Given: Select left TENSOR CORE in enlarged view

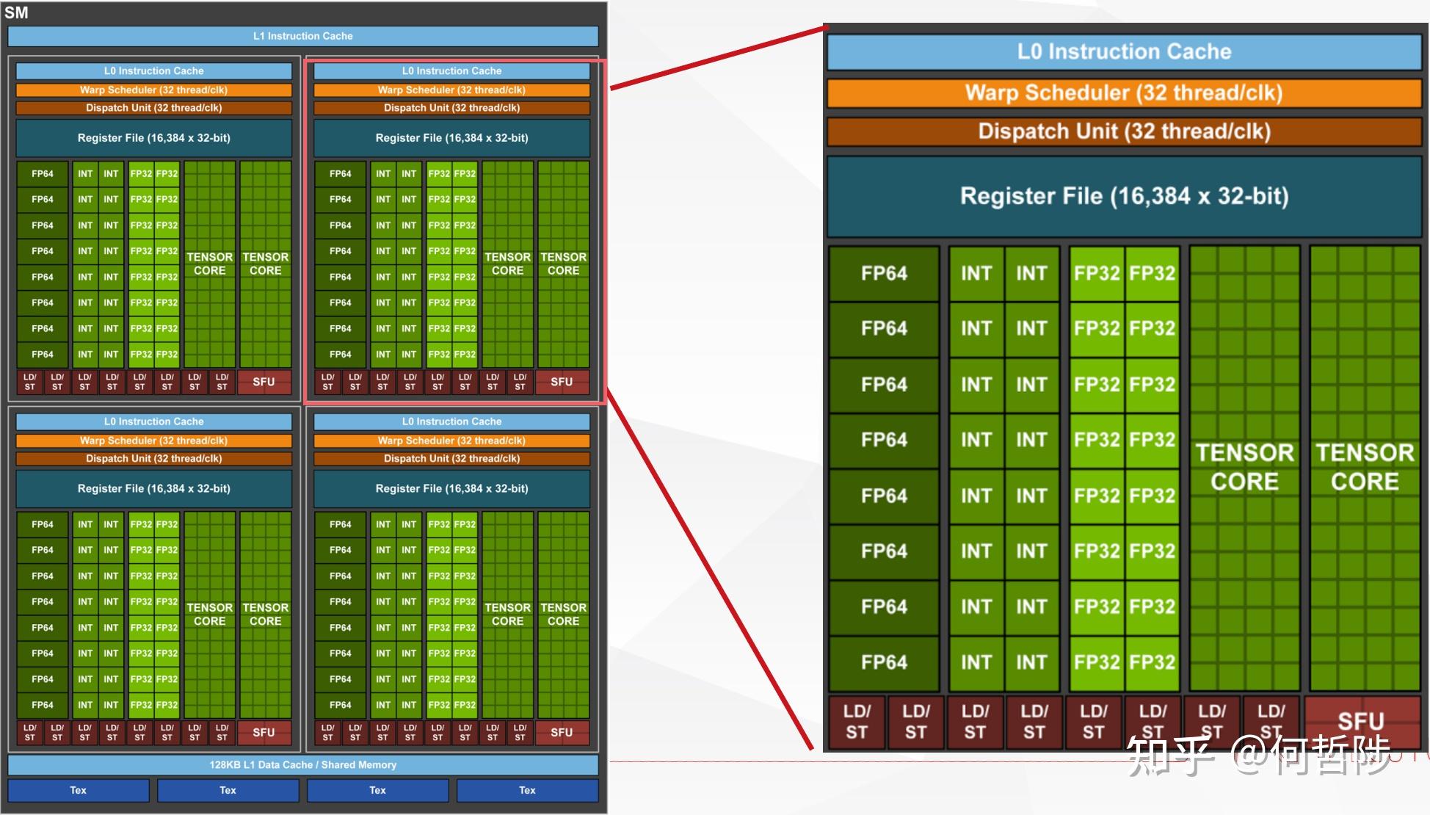Looking at the screenshot, I should click(1244, 467).
